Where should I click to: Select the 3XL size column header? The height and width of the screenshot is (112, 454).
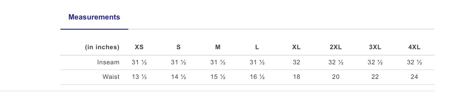(375, 47)
